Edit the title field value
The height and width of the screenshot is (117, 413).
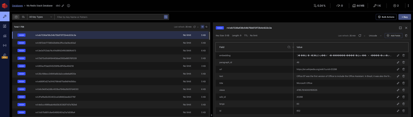[398, 83]
